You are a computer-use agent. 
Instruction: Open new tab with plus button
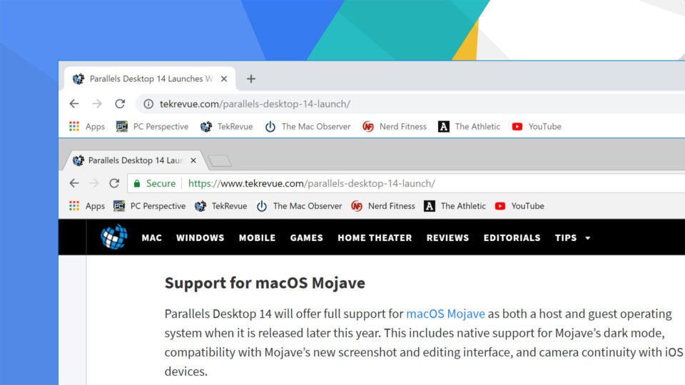[250, 79]
